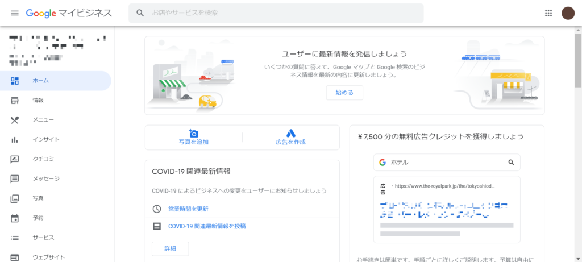The width and height of the screenshot is (582, 262).
Task: Focus the お店やサービスを検索 search field
Action: click(x=276, y=13)
